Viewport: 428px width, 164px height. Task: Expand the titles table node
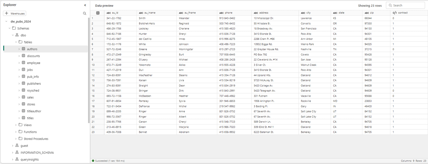19,118
